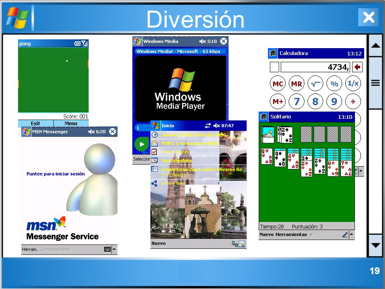Open Menu in the pong game
This screenshot has width=385, height=289.
[x=71, y=123]
